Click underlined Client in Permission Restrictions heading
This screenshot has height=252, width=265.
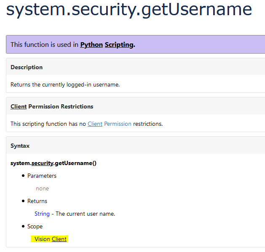coord(19,106)
